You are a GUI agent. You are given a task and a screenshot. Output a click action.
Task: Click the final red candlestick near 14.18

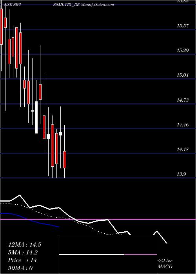point(65,160)
